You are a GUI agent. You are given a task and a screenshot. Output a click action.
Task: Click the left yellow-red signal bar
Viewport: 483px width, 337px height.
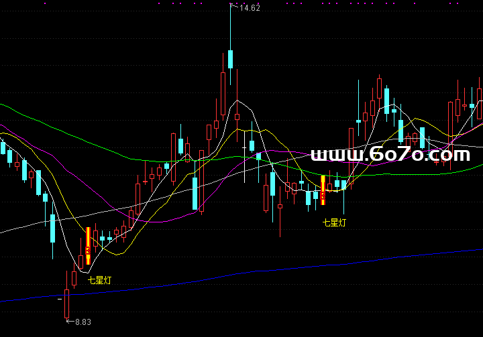pos(88,245)
